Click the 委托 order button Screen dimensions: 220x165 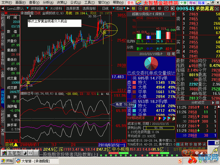[x=130, y=3]
